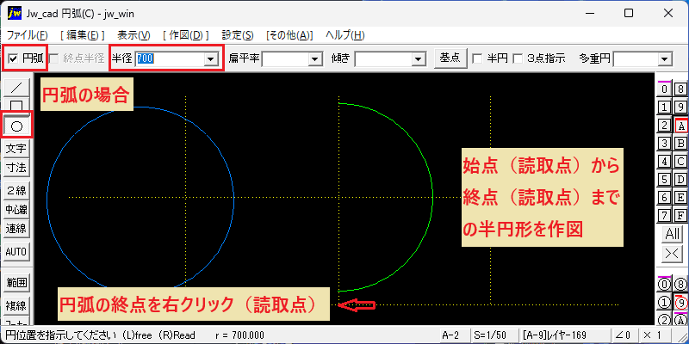Activate the AUTO mode tool
The height and width of the screenshot is (344, 689).
(x=16, y=252)
